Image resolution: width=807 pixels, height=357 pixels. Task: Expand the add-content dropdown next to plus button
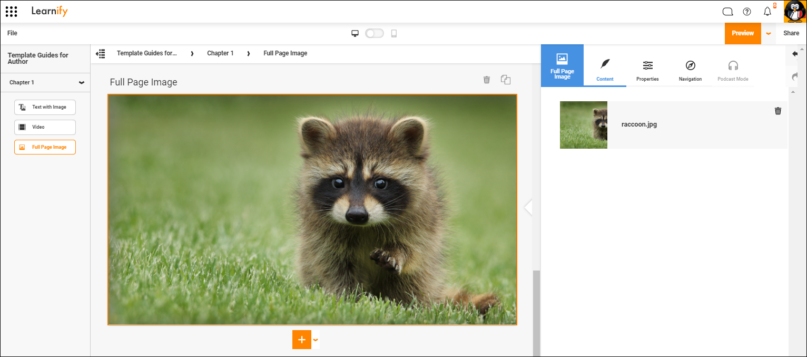(315, 340)
